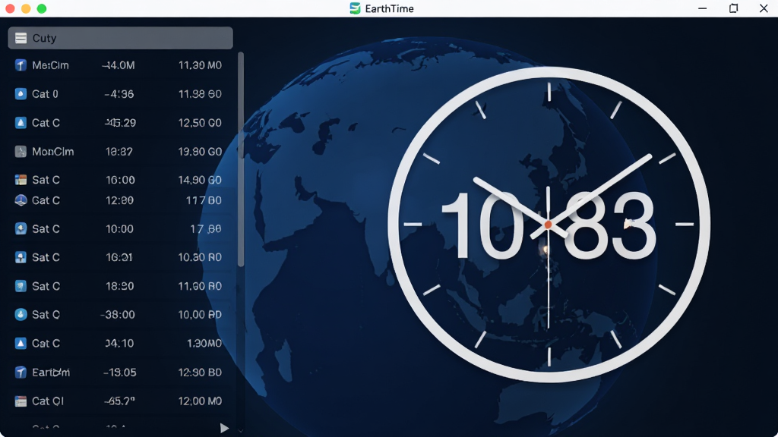Viewport: 778px width, 437px height.
Task: Click the 18:20 time value
Action: pos(119,286)
